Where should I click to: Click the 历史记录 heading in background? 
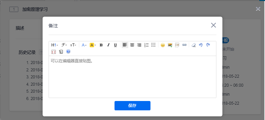tap(27, 52)
